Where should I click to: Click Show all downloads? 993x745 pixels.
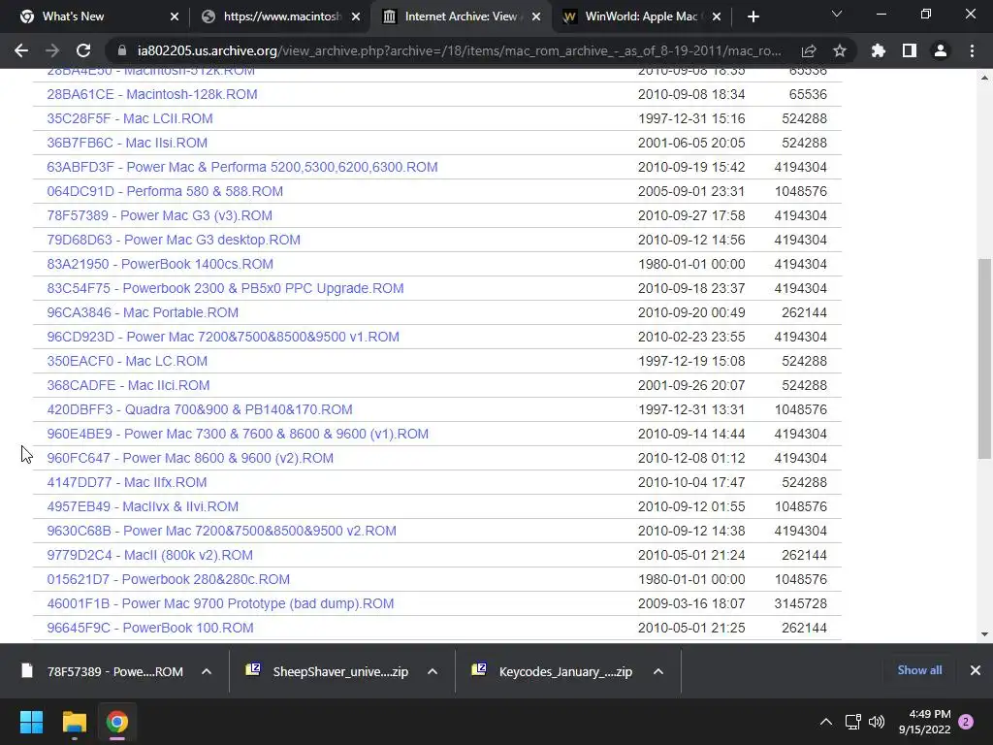click(x=919, y=670)
